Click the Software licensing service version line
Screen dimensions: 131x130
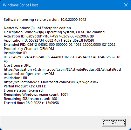(45, 20)
